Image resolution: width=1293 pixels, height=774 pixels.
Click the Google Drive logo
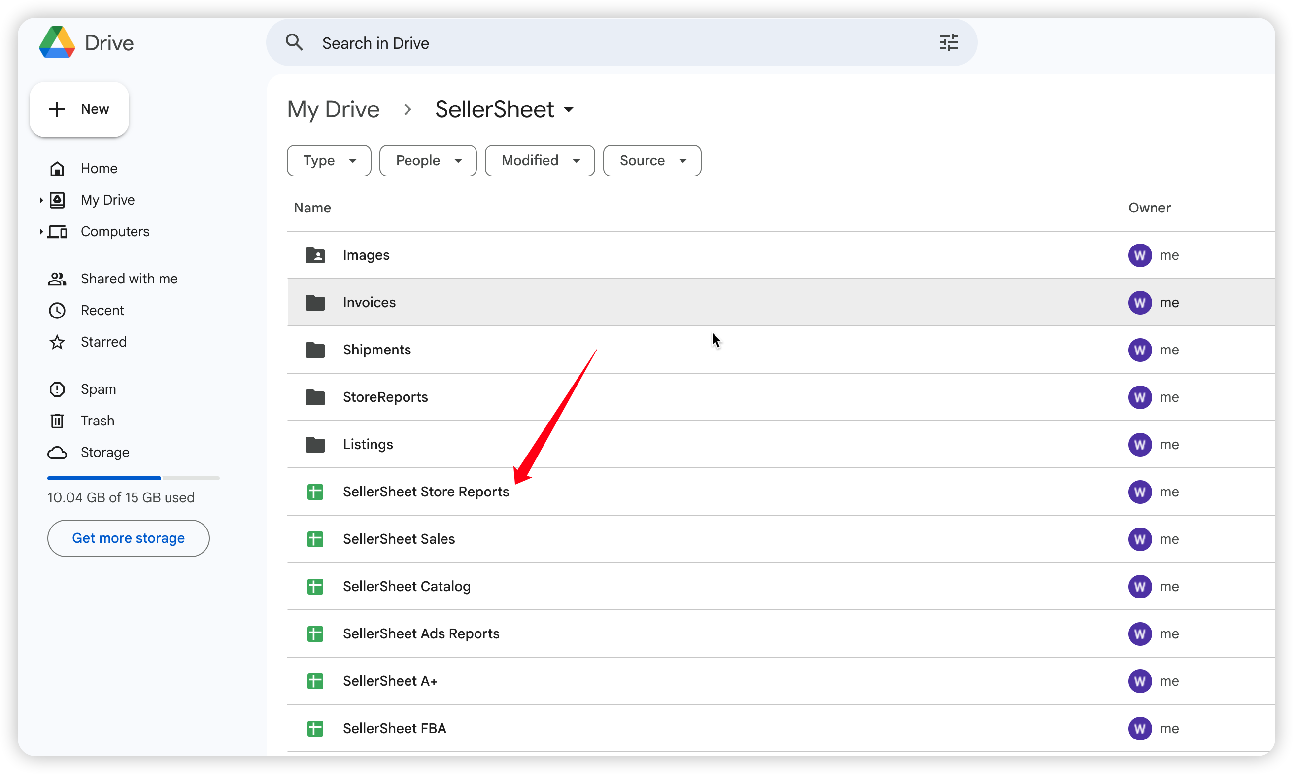56,42
